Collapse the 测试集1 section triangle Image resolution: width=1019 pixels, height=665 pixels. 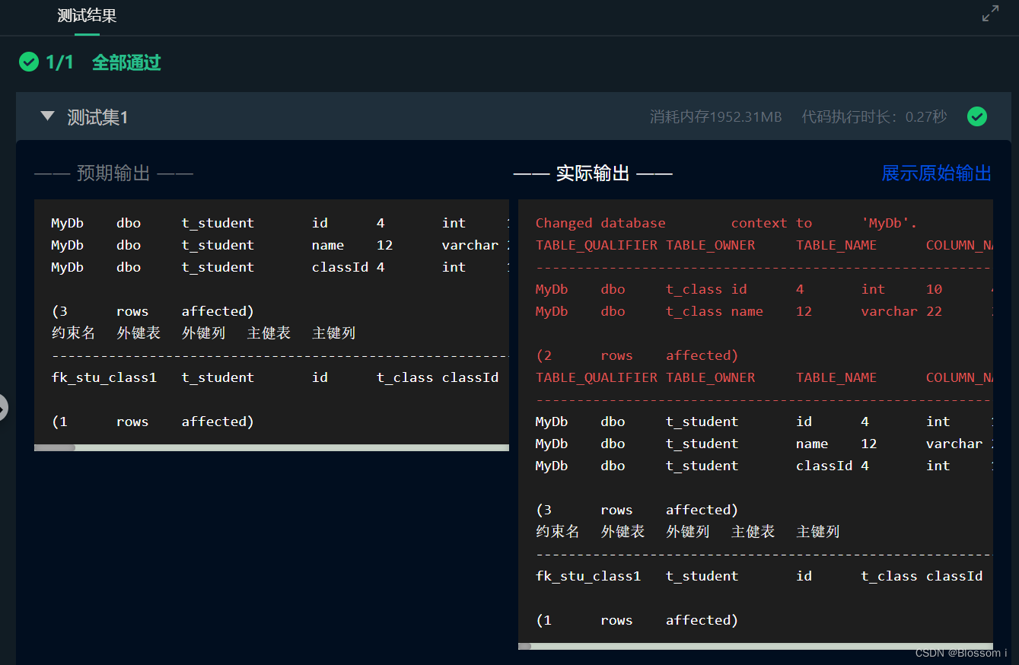click(x=48, y=116)
